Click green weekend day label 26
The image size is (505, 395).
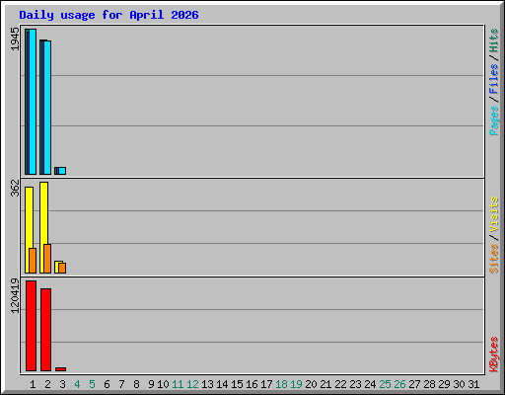coord(399,384)
